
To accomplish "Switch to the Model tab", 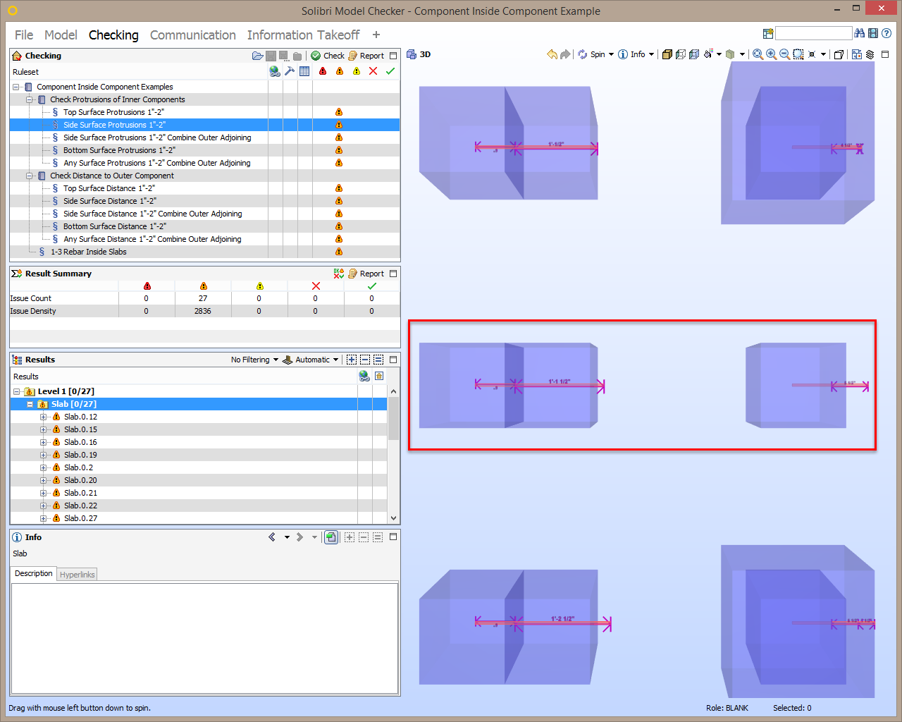I will click(x=61, y=35).
